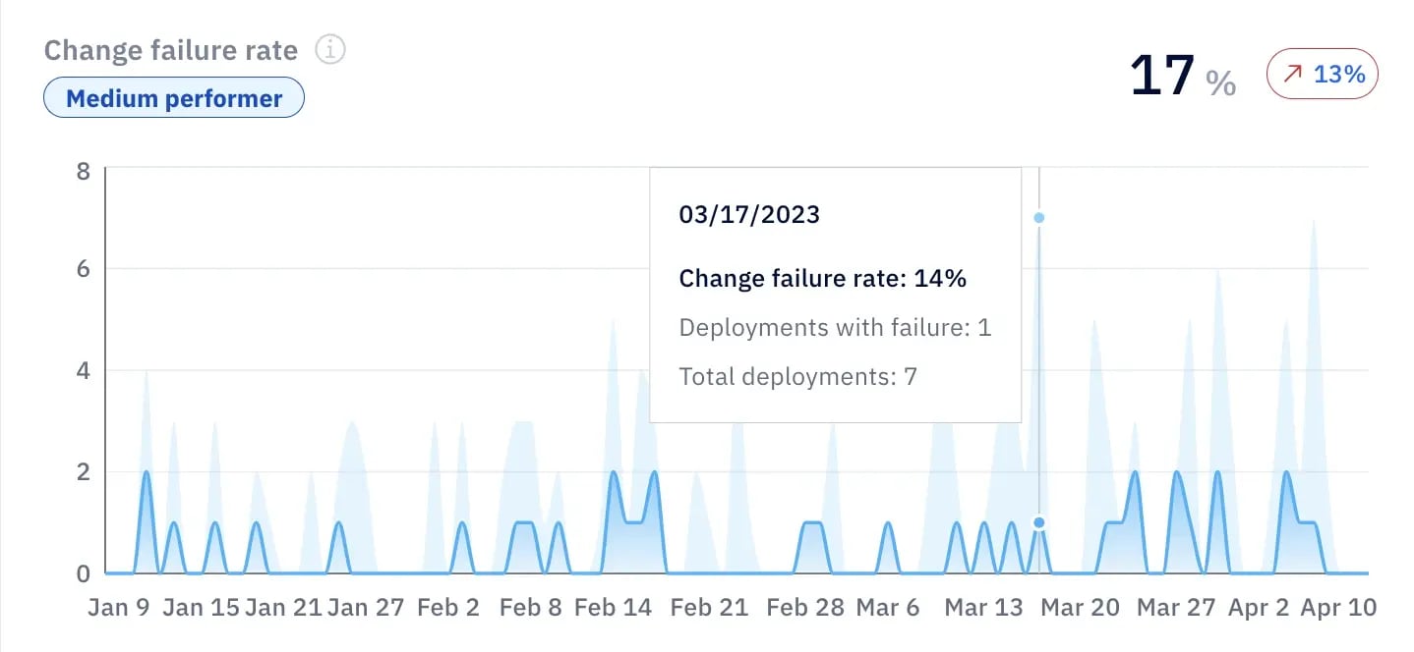Click the 13% change indicator pill
This screenshot has height=652, width=1414.
[x=1322, y=73]
